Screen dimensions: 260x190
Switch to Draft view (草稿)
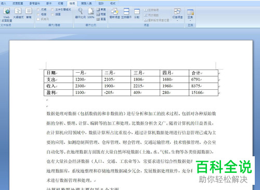29,13
